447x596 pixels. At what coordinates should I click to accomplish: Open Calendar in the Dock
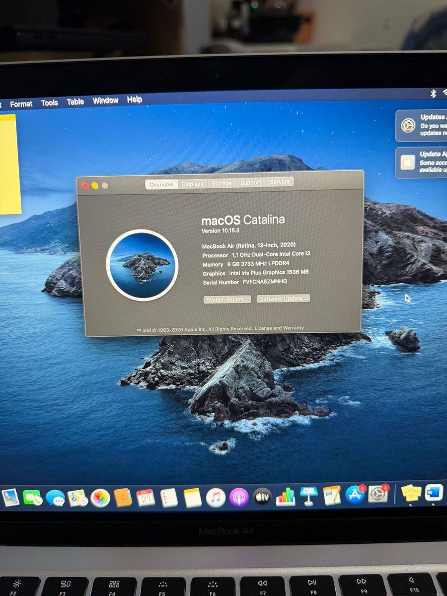(146, 498)
